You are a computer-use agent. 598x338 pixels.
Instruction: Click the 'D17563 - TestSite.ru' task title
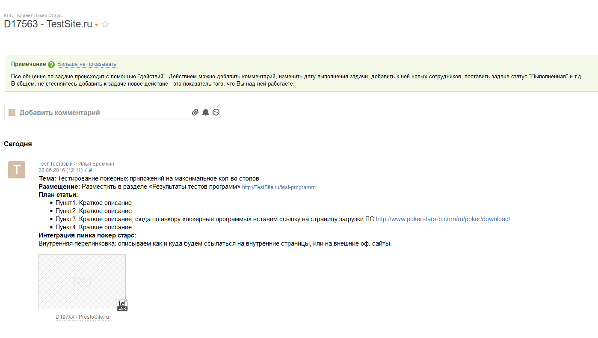(x=48, y=24)
